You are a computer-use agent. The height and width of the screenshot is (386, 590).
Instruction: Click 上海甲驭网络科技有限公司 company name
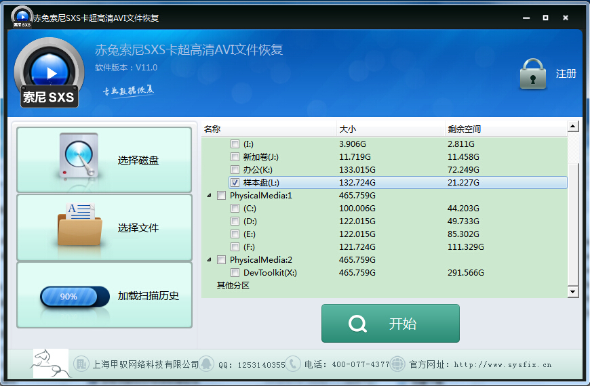pyautogui.click(x=146, y=364)
